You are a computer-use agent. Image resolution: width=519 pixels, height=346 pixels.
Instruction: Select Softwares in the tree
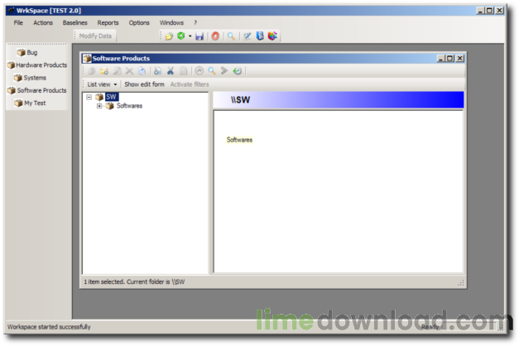pos(129,106)
